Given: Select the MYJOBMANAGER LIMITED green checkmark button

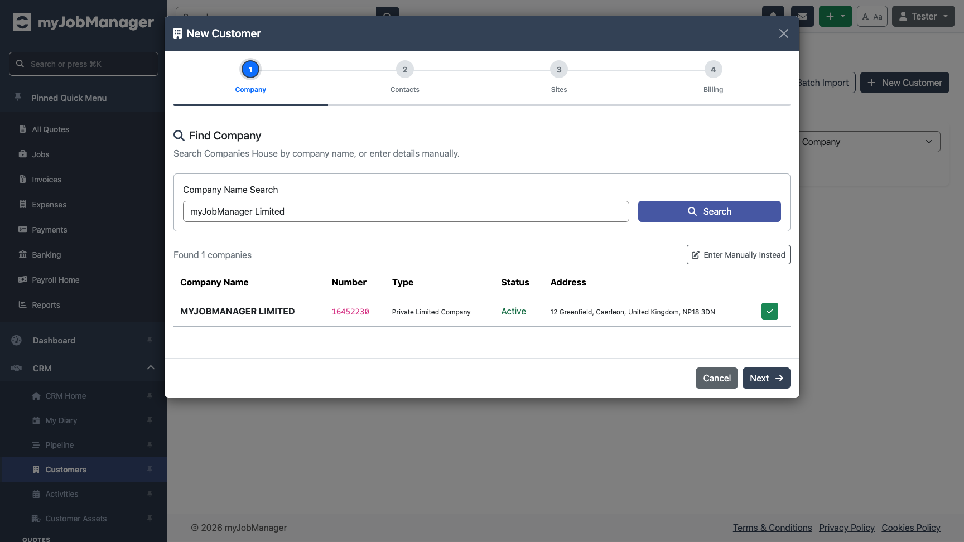Looking at the screenshot, I should 770,311.
